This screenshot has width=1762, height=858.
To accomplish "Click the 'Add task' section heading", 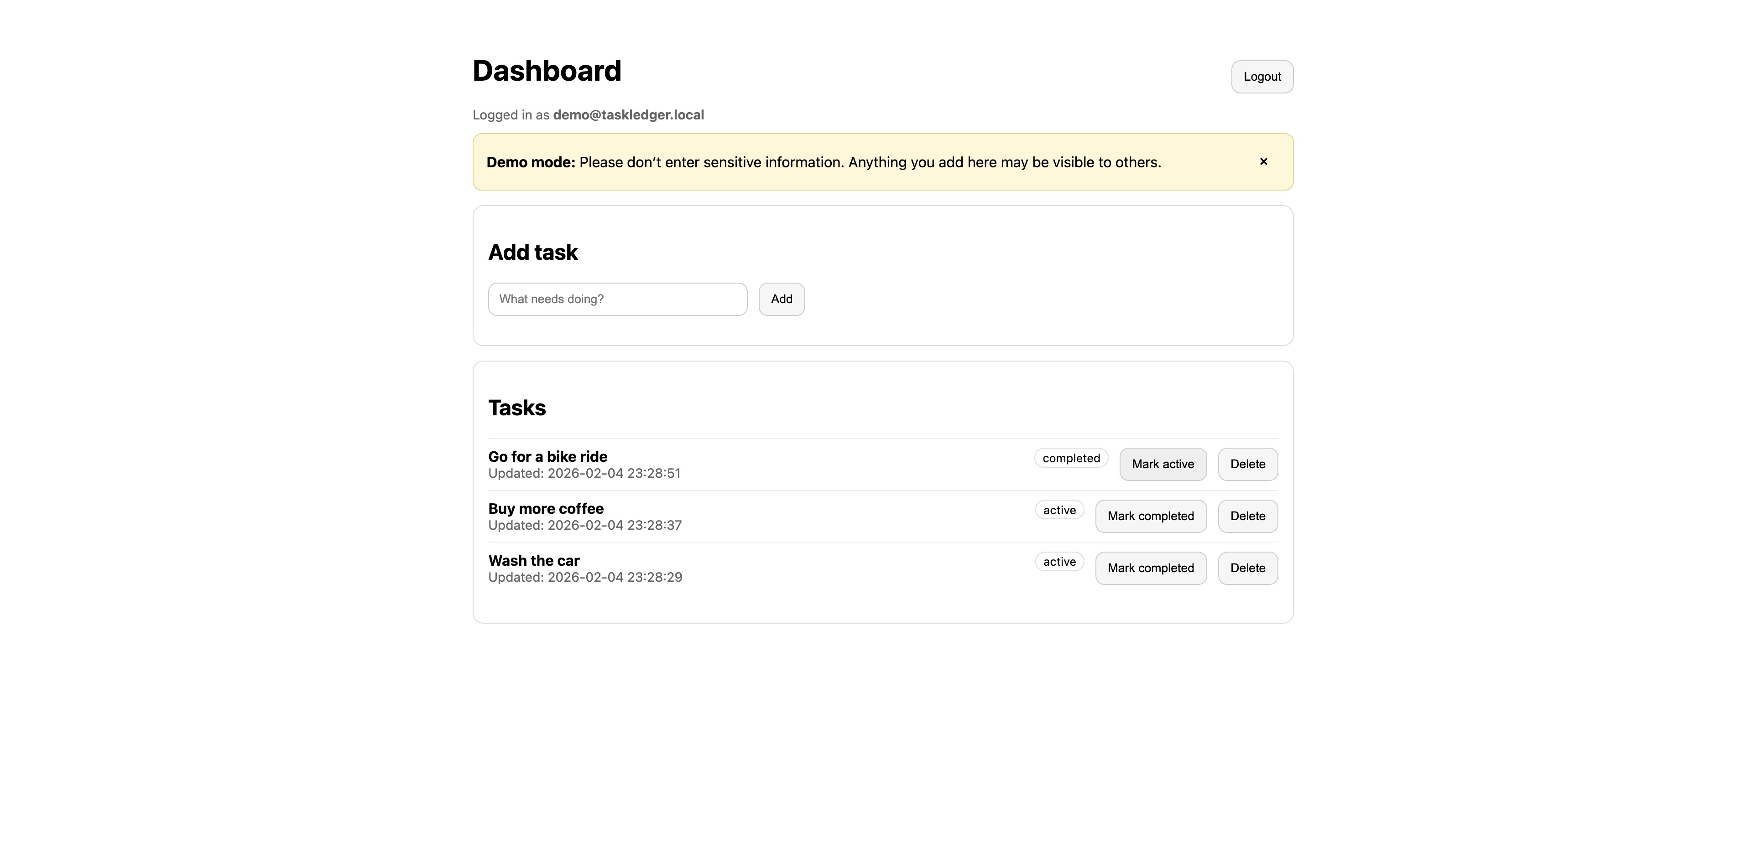I will [x=533, y=252].
